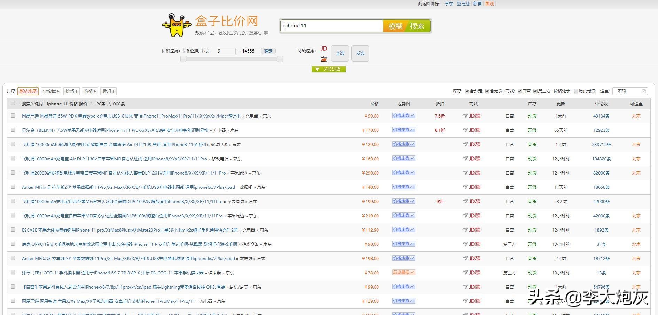Uncheck the 第三方 merchant filter
Screen dimensions: 658x315
point(535,91)
